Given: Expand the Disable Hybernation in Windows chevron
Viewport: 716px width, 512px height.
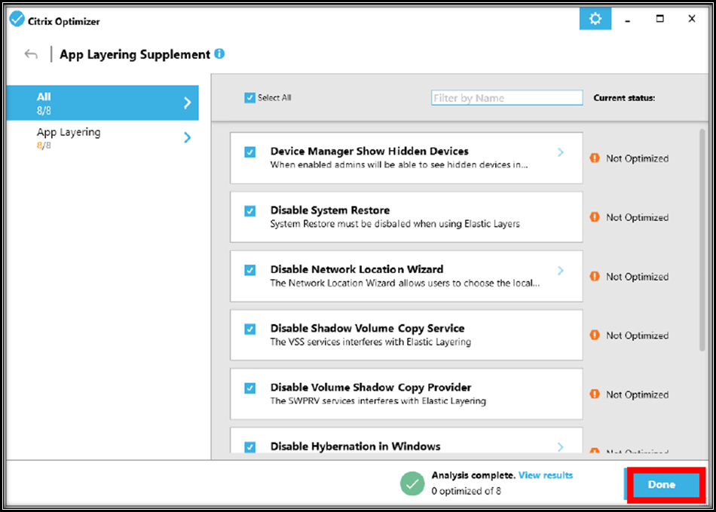Looking at the screenshot, I should [x=560, y=447].
